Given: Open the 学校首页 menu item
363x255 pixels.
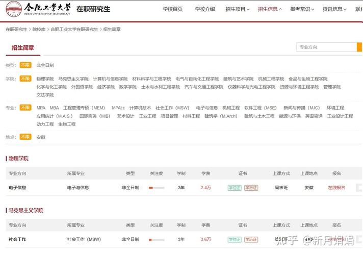Looking at the screenshot, I should click(173, 9).
